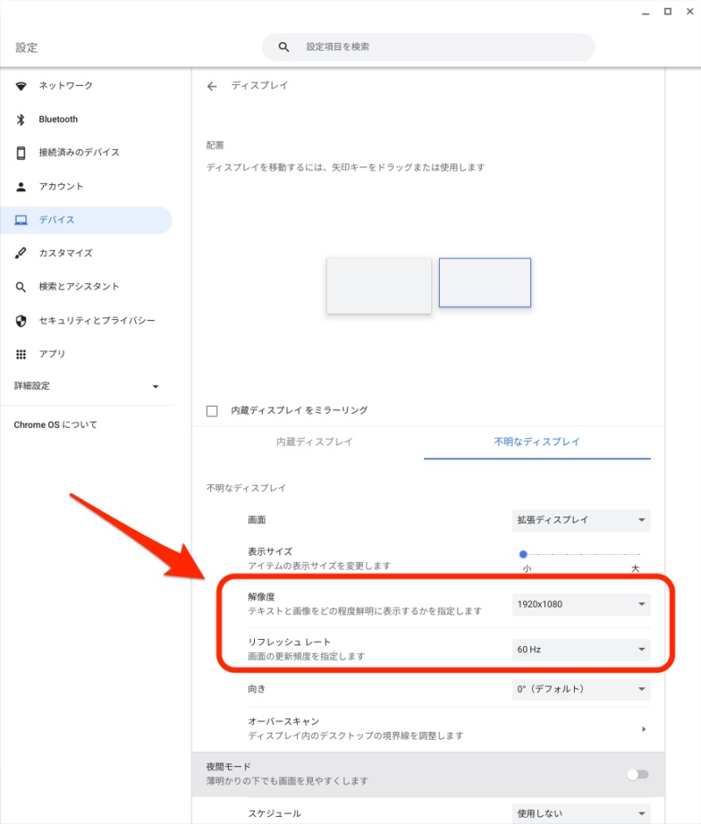The height and width of the screenshot is (824, 701).
Task: Select the 不明なディスプレイ tab
Action: pyautogui.click(x=537, y=442)
